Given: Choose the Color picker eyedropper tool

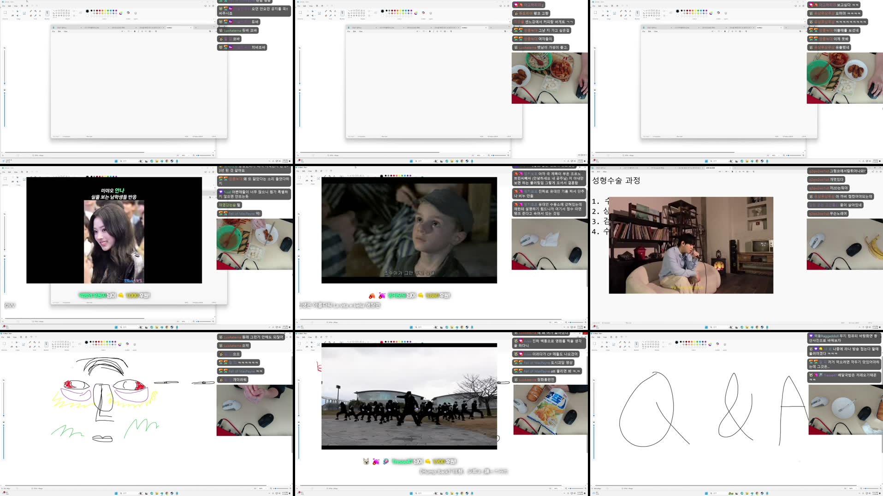Looking at the screenshot, I should [x=36, y=15].
